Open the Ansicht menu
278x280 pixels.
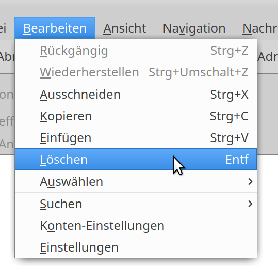[125, 28]
